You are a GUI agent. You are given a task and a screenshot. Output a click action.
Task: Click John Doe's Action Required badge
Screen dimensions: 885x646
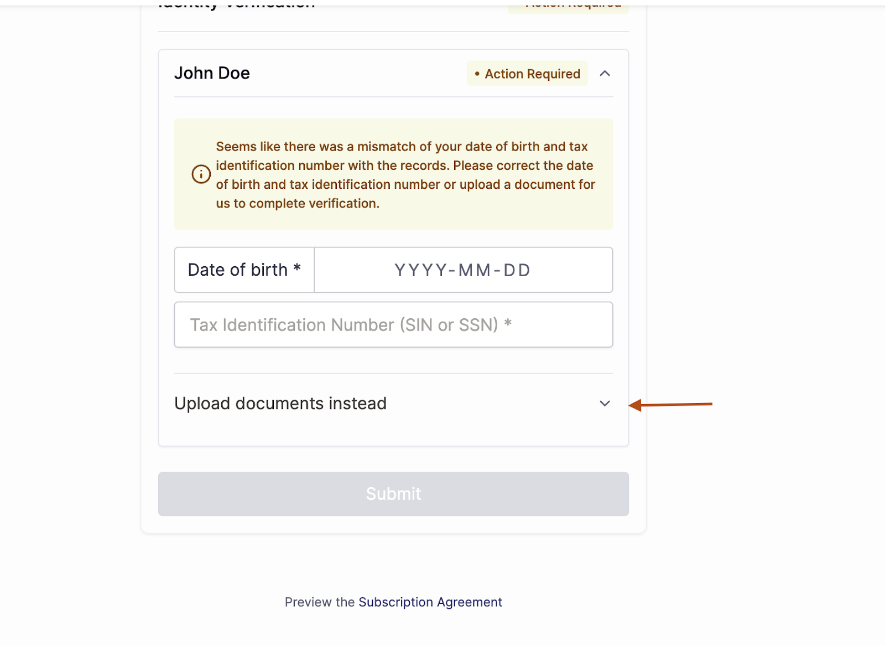527,74
